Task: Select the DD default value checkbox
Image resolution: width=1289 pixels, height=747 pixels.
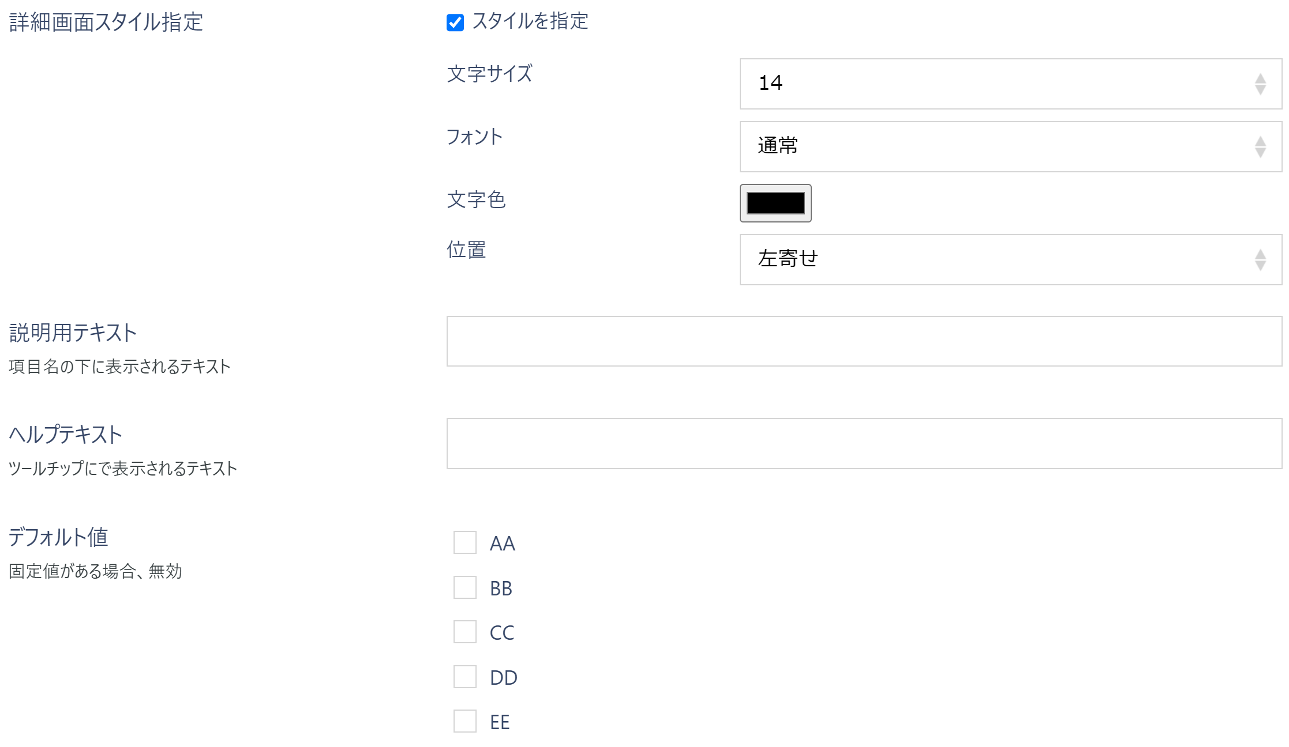Action: click(x=465, y=677)
